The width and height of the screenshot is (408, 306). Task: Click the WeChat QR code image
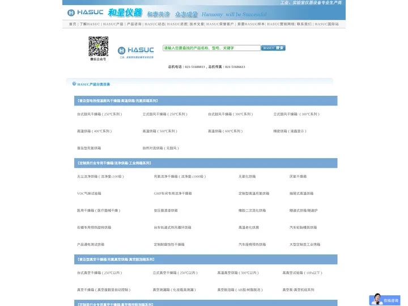tap(99, 46)
